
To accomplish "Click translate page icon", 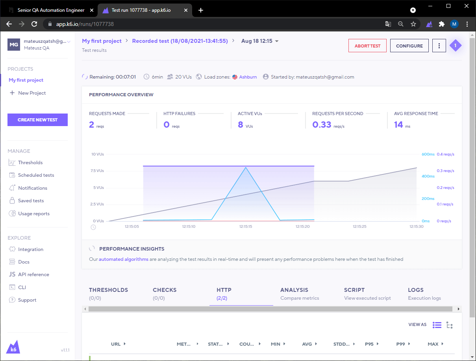I will [x=388, y=24].
